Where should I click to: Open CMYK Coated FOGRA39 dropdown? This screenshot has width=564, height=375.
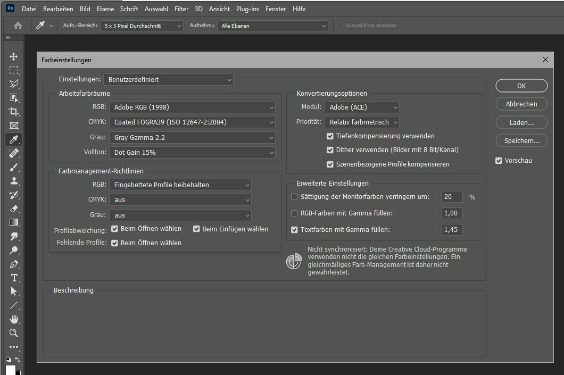193,122
